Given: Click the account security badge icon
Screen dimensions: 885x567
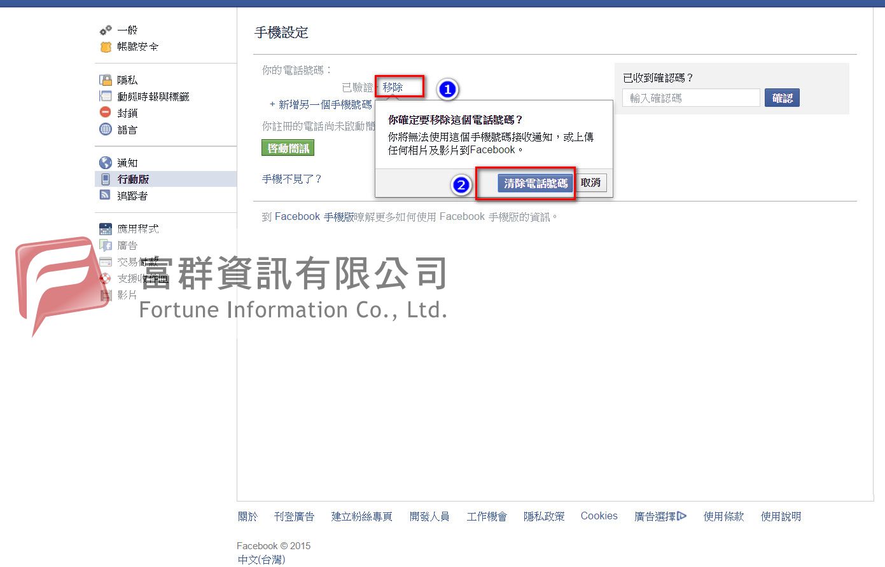Looking at the screenshot, I should pyautogui.click(x=106, y=47).
